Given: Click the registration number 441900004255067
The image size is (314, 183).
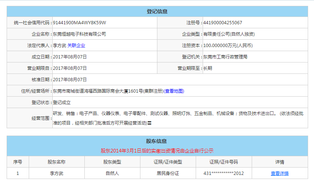Looking at the screenshot, I should 223,23.
